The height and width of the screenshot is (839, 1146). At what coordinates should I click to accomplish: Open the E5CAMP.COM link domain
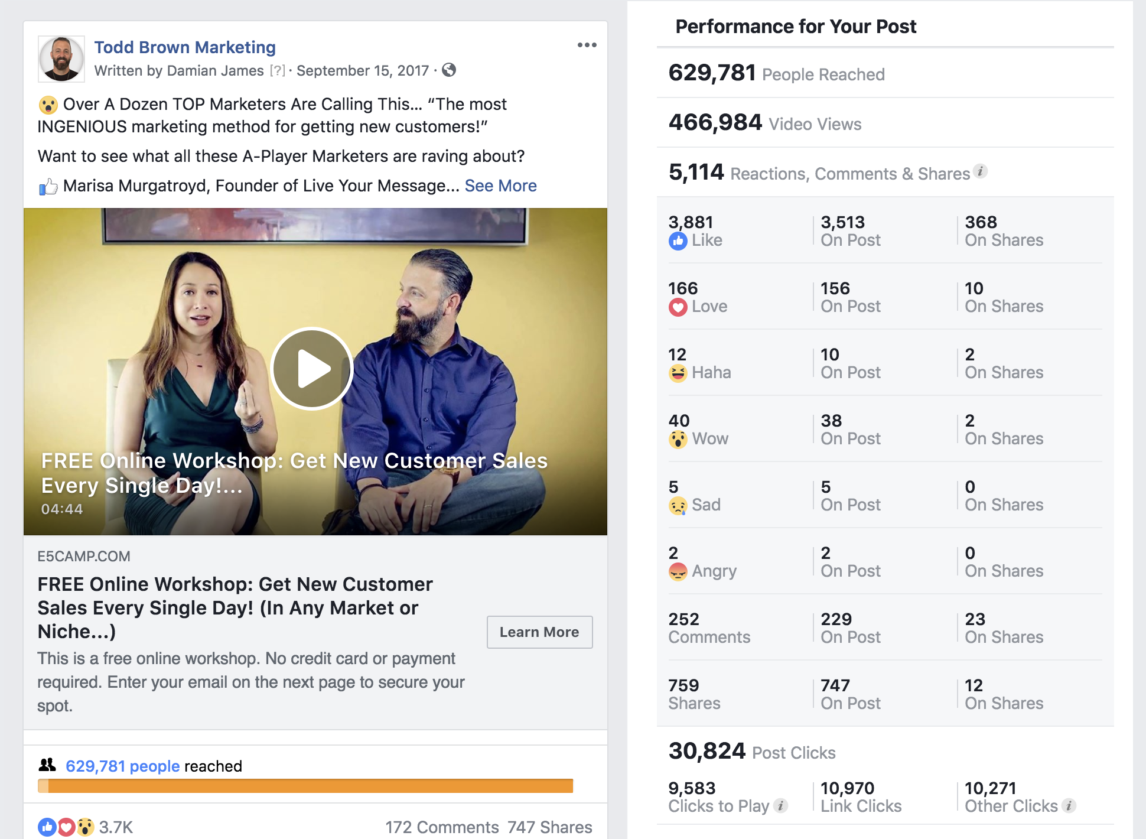84,556
